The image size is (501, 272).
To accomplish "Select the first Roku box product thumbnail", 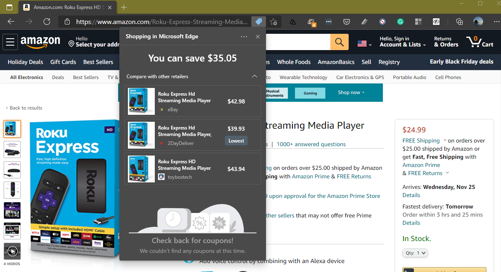I will coord(12,129).
